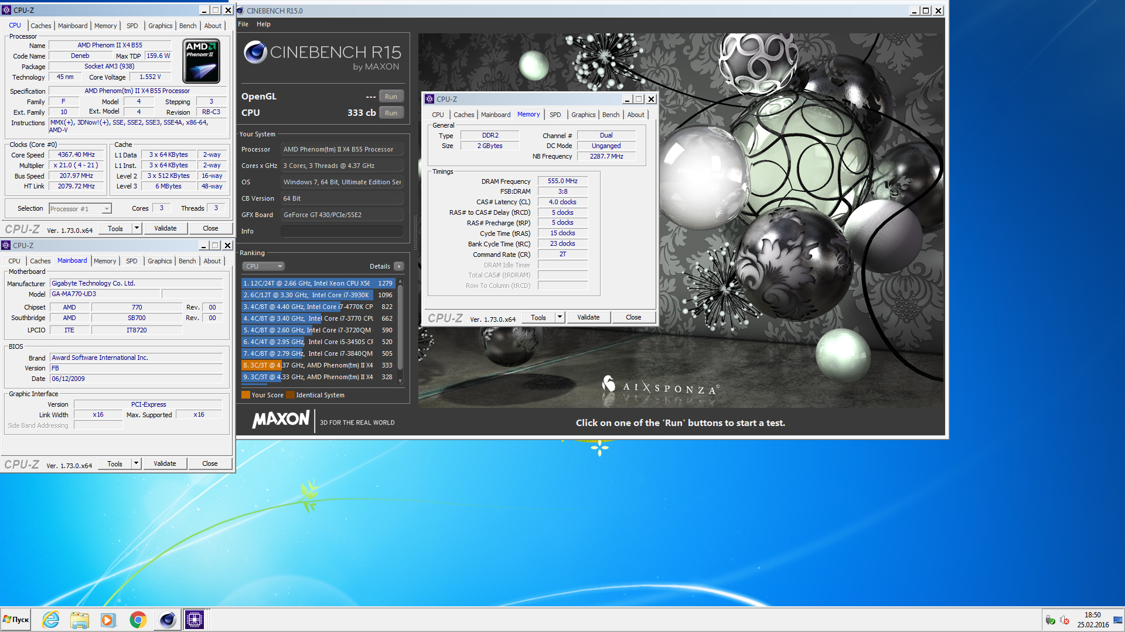Select ranking row 9 with score 328

click(x=318, y=377)
